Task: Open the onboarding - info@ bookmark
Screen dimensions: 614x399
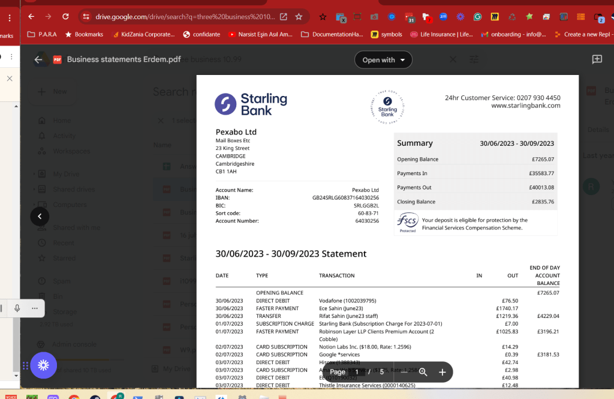Action: [514, 34]
